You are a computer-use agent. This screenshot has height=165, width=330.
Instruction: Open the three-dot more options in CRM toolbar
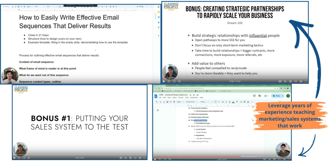252,102
